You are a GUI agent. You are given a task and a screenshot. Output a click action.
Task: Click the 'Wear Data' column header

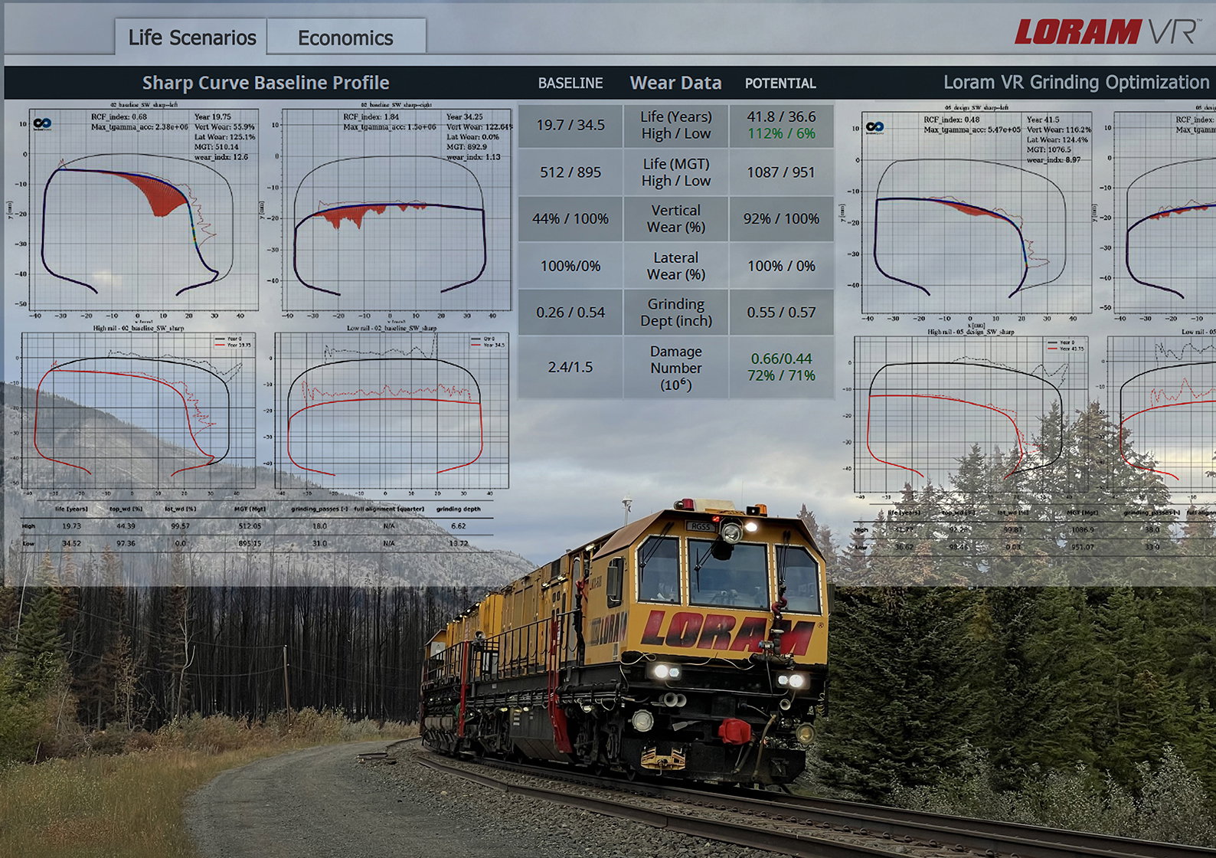pos(675,83)
